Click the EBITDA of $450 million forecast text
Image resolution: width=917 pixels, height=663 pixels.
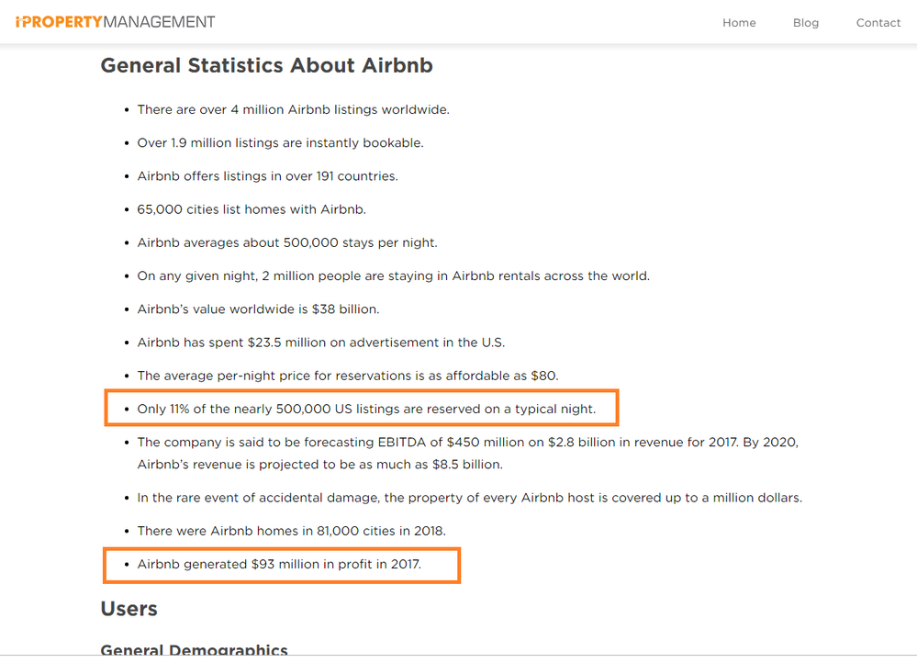tap(467, 443)
